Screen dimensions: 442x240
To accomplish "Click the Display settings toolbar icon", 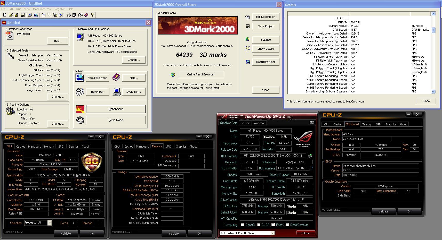I will [61, 15].
